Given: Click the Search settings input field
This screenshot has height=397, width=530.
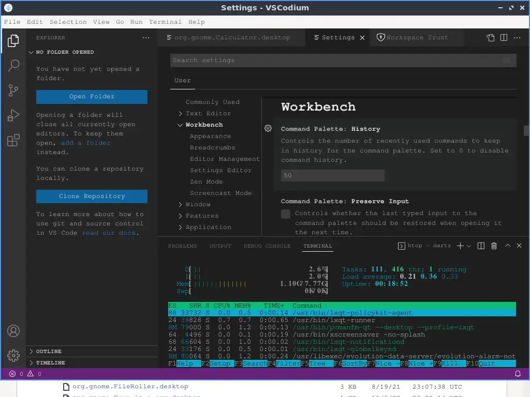Looking at the screenshot, I should [x=343, y=60].
